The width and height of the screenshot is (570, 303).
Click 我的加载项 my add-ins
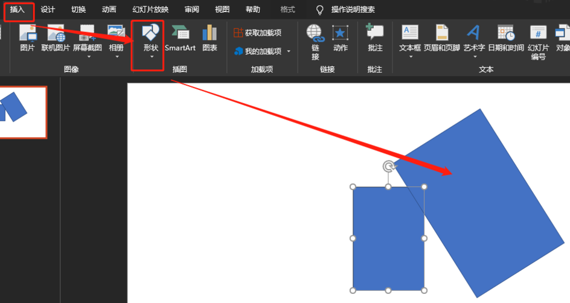258,51
